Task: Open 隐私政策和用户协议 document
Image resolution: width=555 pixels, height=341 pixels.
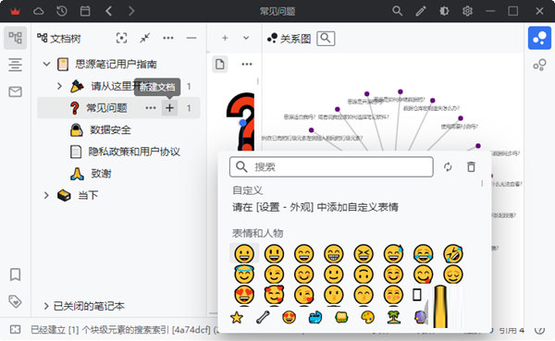Action: tap(134, 152)
